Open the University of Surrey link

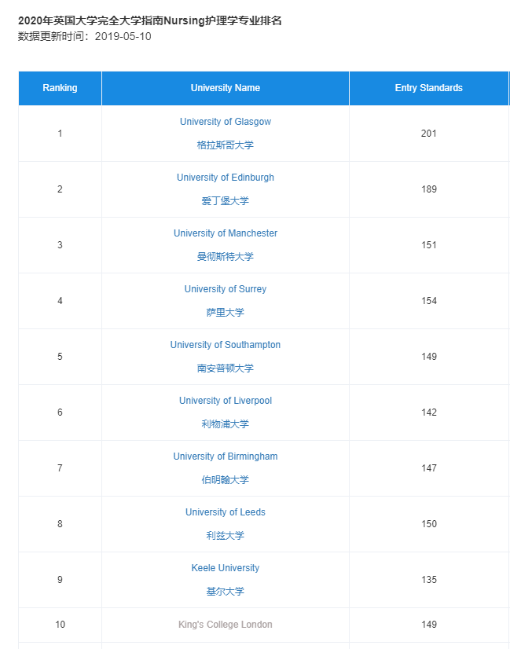(226, 289)
